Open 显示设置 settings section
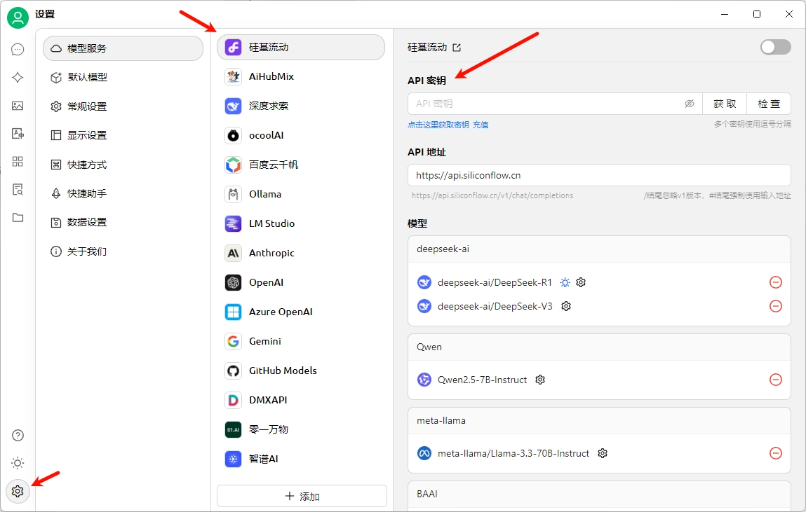806x512 pixels. click(x=87, y=135)
